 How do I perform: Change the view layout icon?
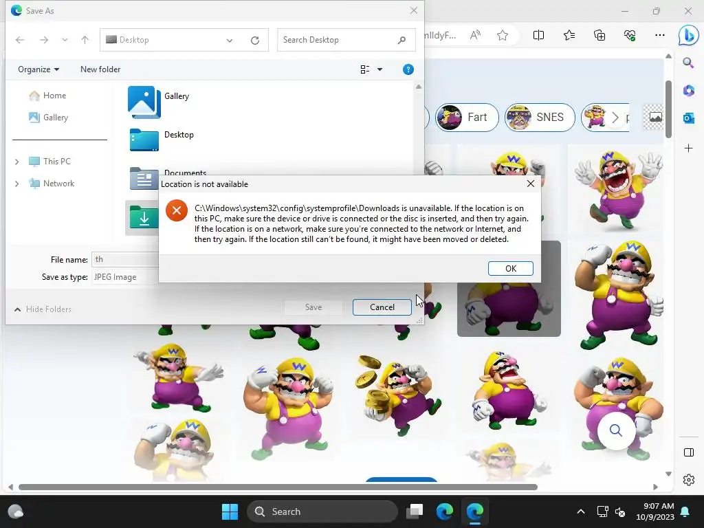click(364, 69)
